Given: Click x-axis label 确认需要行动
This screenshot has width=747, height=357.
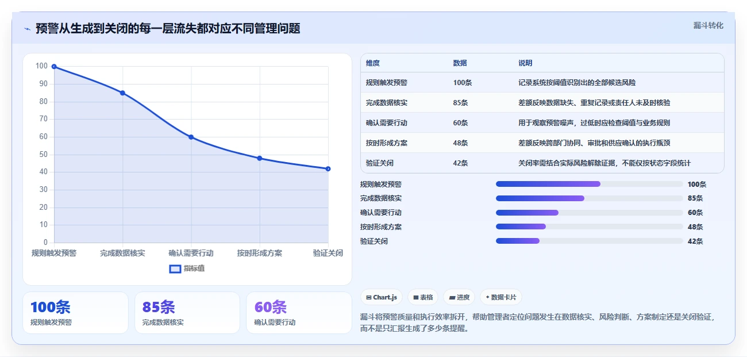Looking at the screenshot, I should 191,253.
